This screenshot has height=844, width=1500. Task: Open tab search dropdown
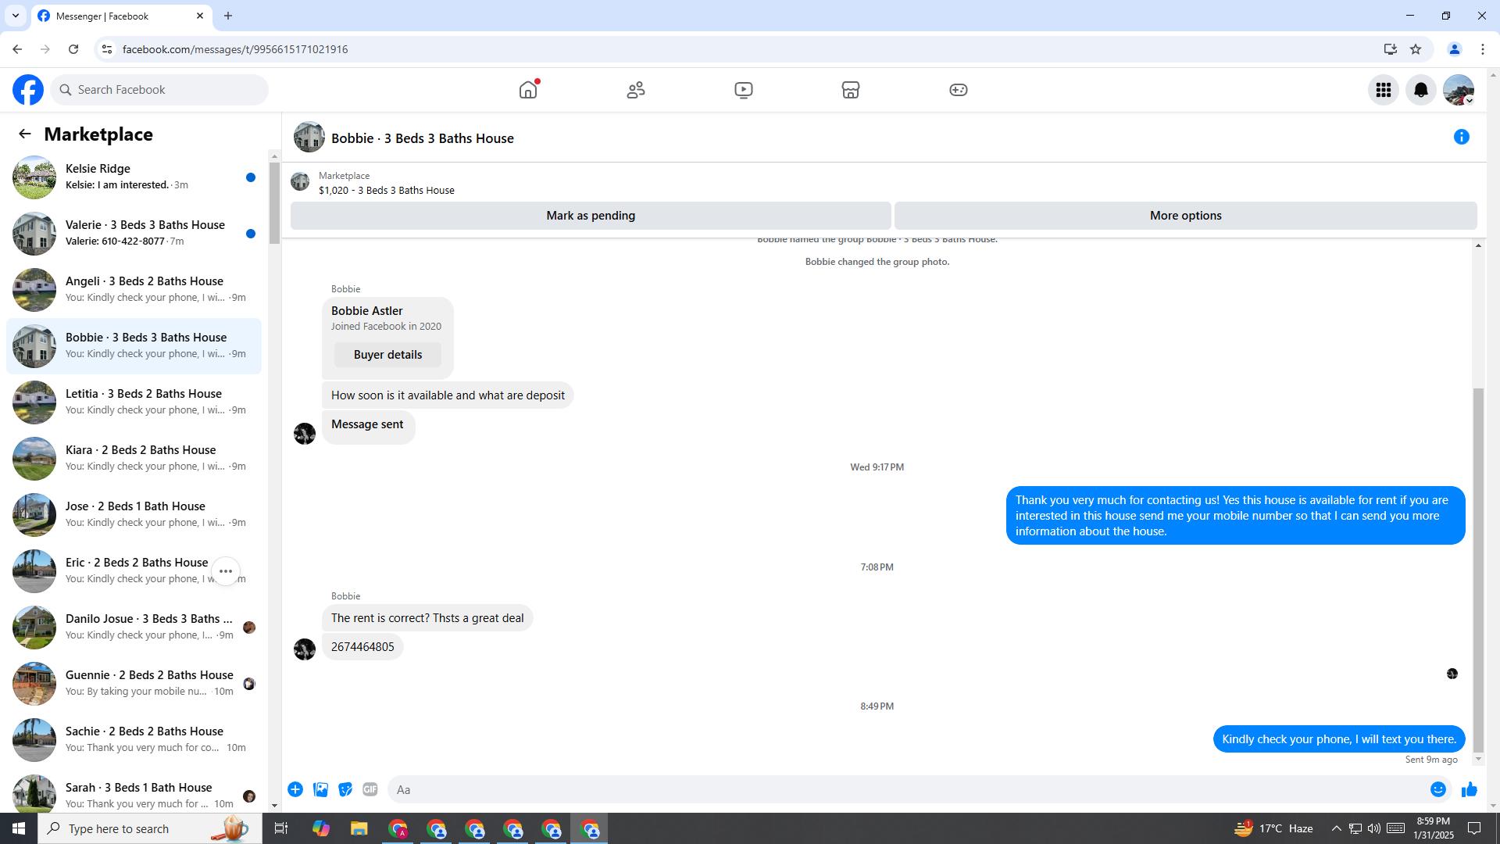tap(16, 16)
